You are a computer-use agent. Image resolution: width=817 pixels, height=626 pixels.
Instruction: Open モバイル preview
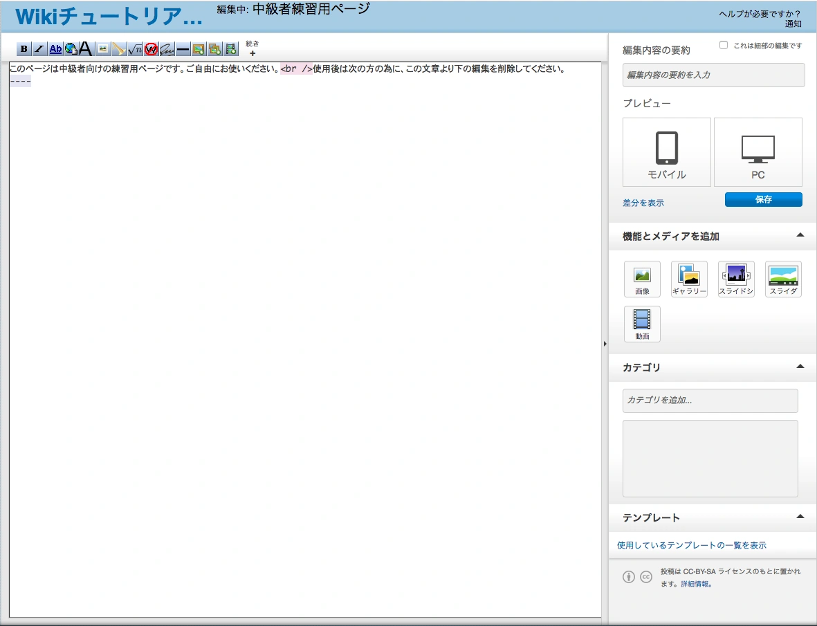pos(666,152)
